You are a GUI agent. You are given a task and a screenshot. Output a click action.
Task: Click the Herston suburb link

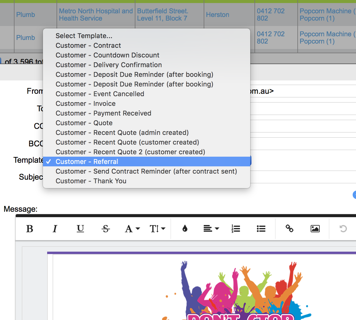click(217, 15)
